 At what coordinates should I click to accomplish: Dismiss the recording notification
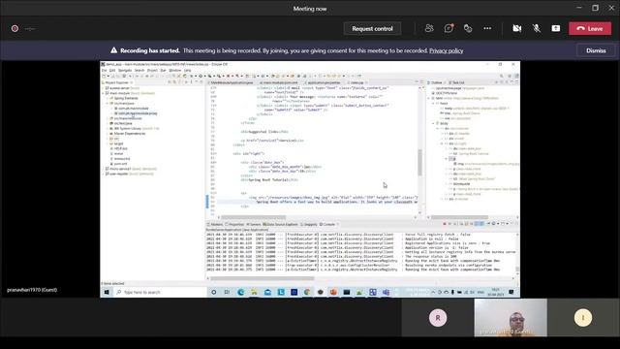point(596,50)
